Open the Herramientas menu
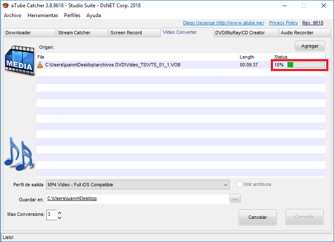The image size is (334, 242). pyautogui.click(x=43, y=15)
